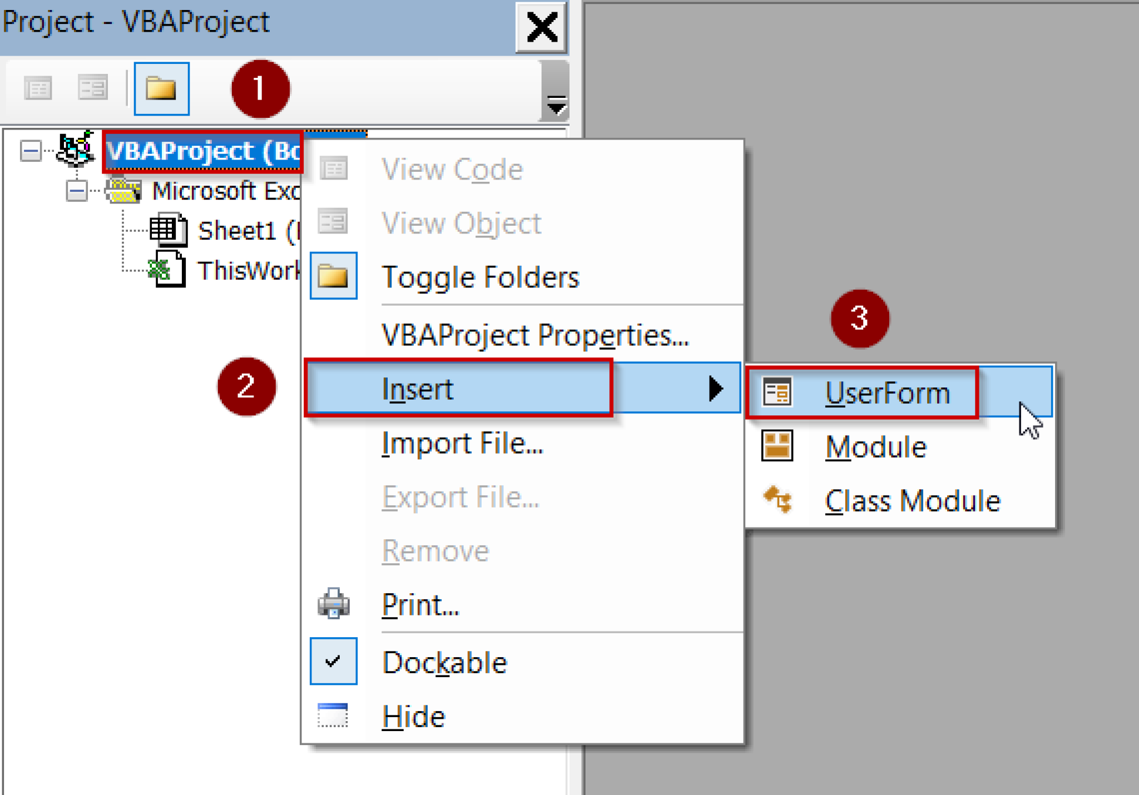Collapse the Microsoft Excel Objects folder
1139x795 pixels.
76,191
